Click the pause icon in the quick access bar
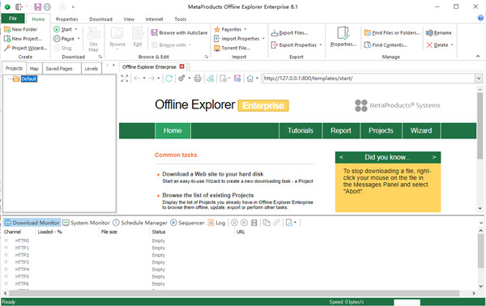Image resolution: width=486 pixels, height=306 pixels. [47, 6]
